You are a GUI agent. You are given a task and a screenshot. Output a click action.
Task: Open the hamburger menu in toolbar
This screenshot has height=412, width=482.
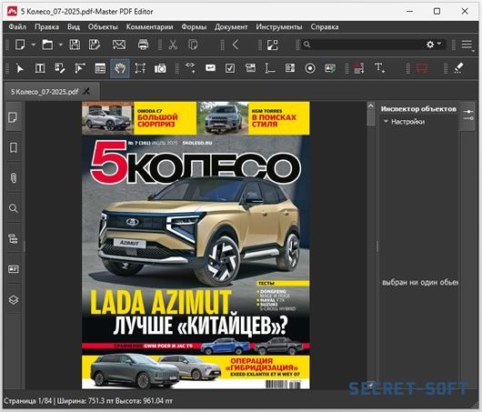coord(467,45)
